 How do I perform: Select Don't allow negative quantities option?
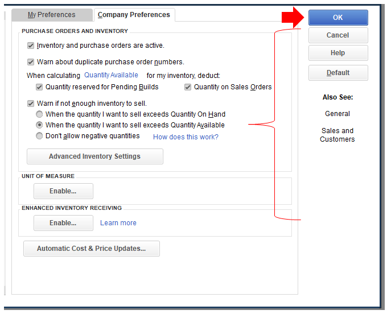tap(39, 136)
